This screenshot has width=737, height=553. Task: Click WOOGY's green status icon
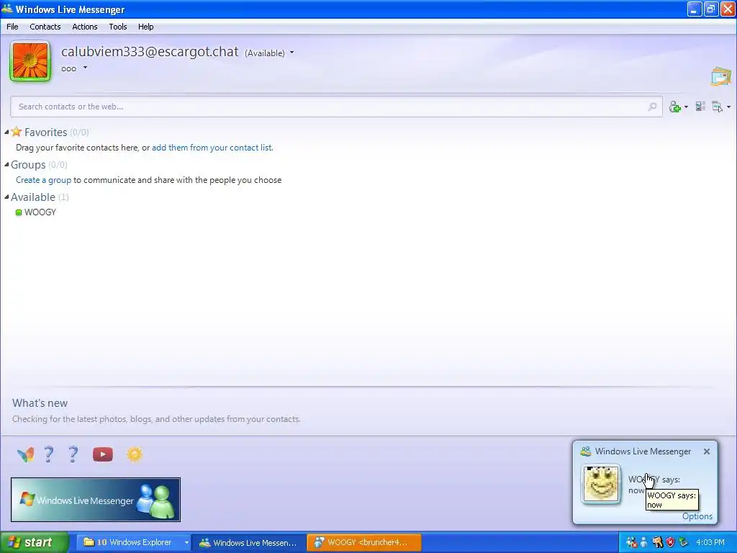pyautogui.click(x=19, y=212)
